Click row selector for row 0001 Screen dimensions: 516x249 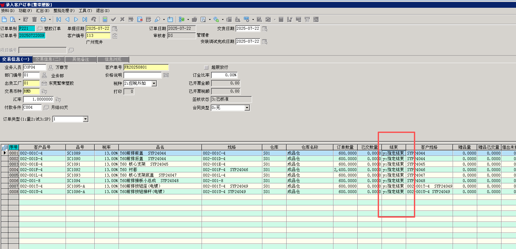pyautogui.click(x=5, y=153)
